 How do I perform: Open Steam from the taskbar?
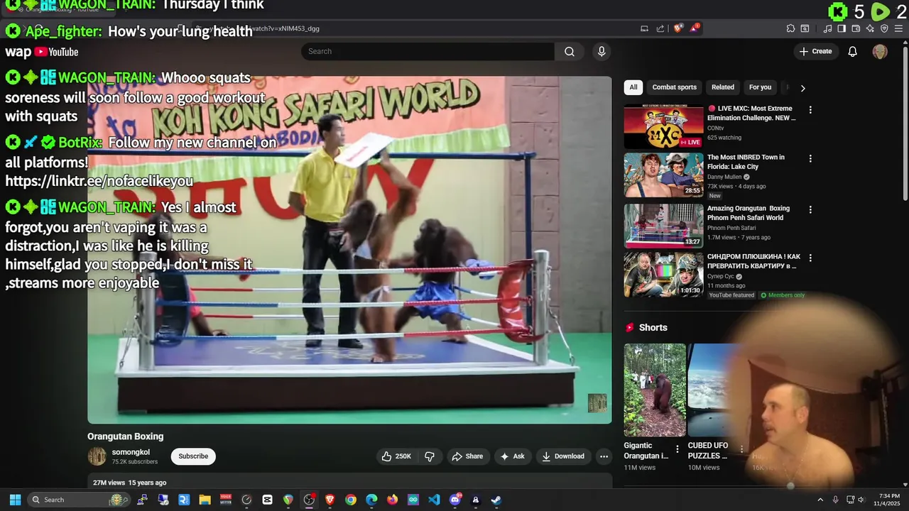[496, 500]
